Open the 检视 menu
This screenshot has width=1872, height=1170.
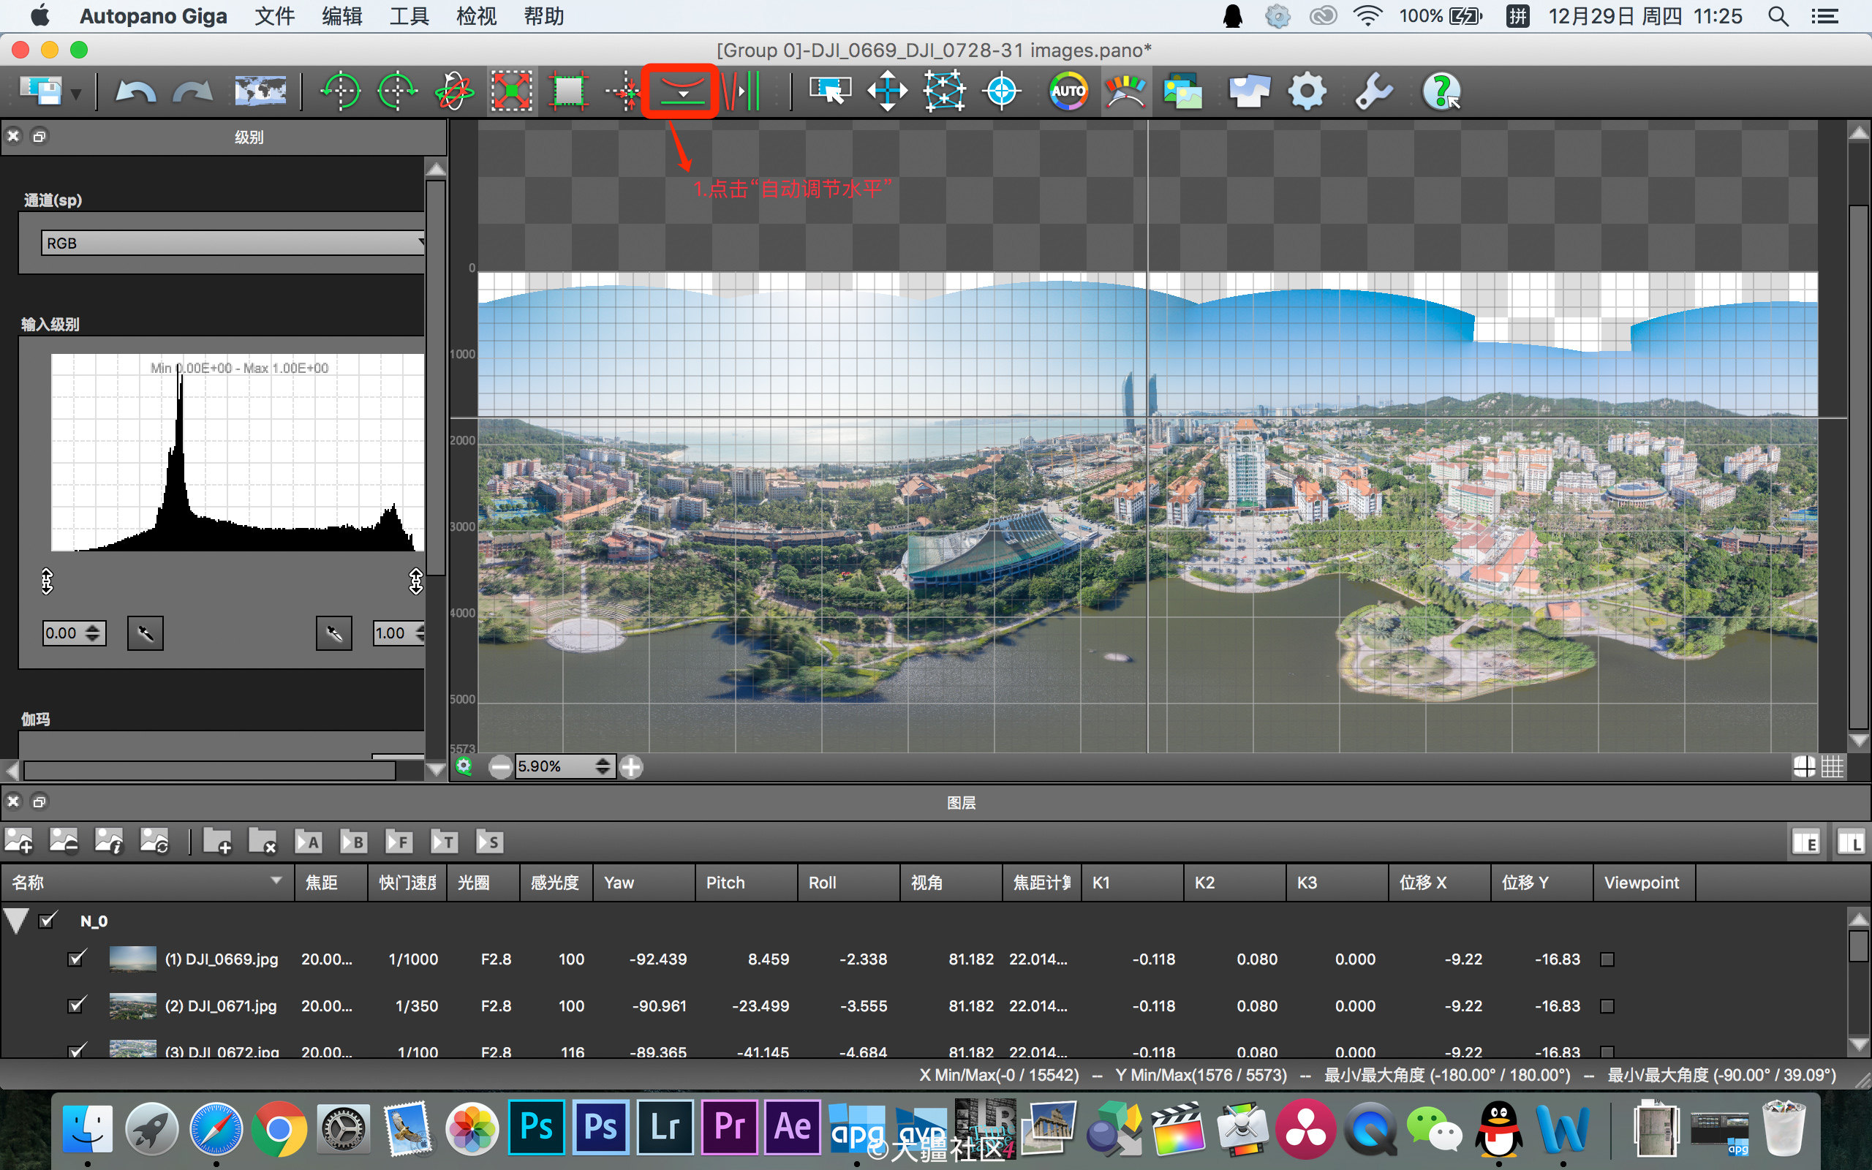[476, 16]
